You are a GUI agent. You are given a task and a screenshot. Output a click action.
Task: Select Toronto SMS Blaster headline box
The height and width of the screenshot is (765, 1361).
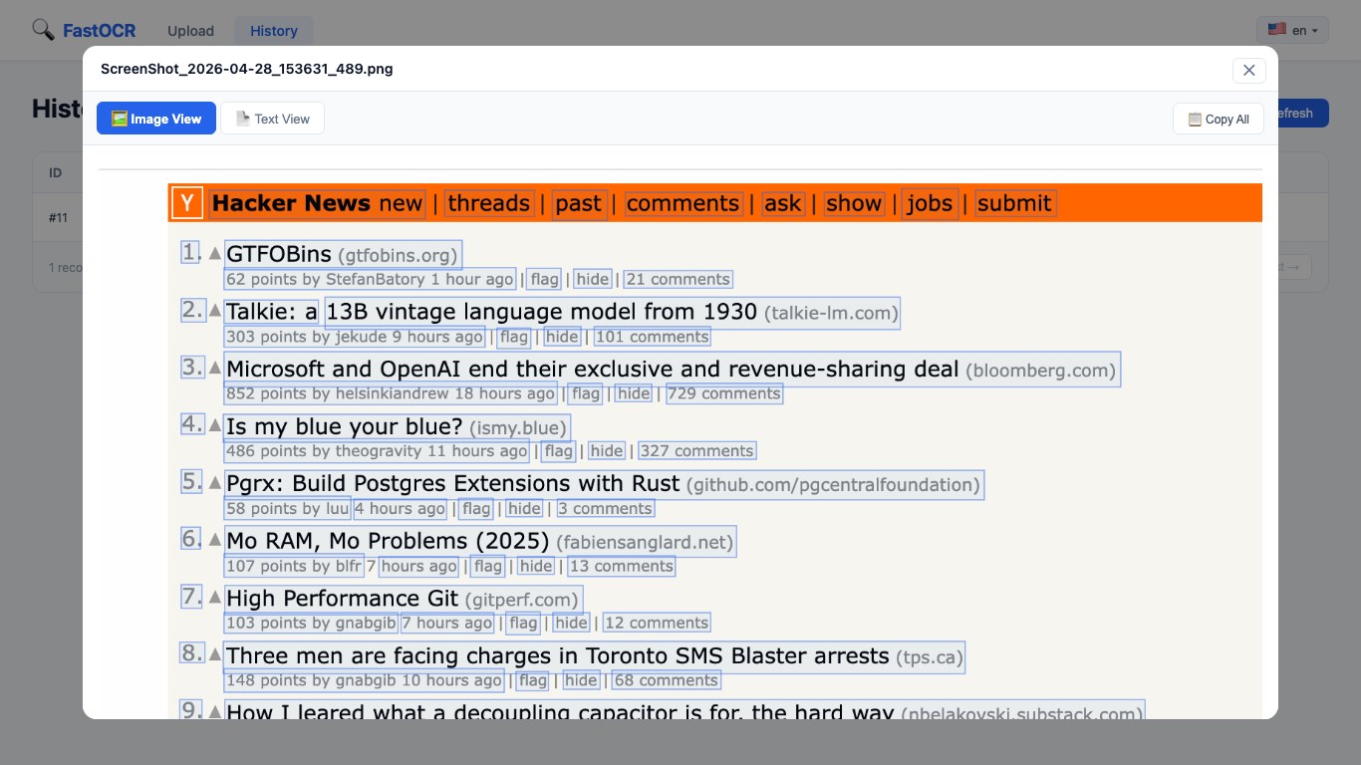[x=595, y=656]
